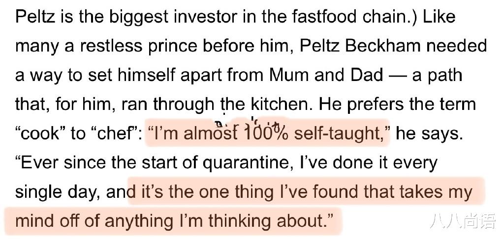Image resolution: width=504 pixels, height=240 pixels.
Task: Click the phrase "single day"
Action: point(58,192)
